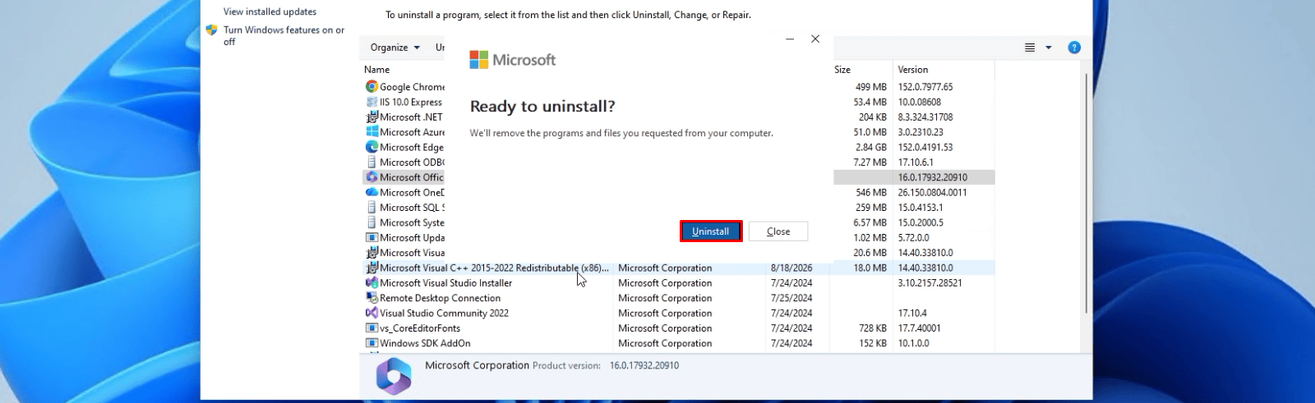Click the view options list icon
1315x403 pixels.
click(1030, 48)
